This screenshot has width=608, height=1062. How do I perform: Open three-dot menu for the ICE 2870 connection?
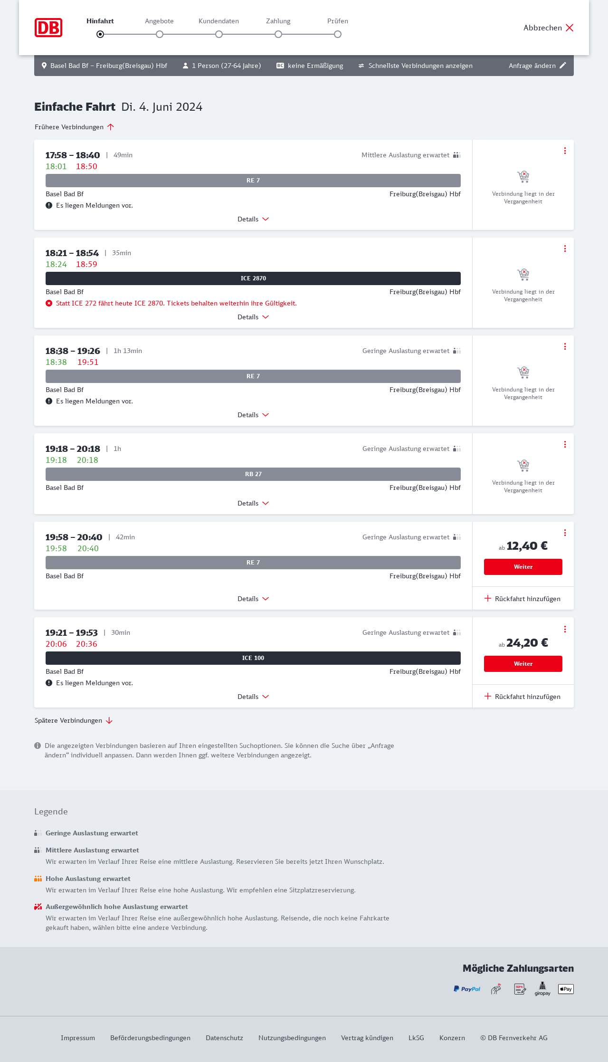565,249
